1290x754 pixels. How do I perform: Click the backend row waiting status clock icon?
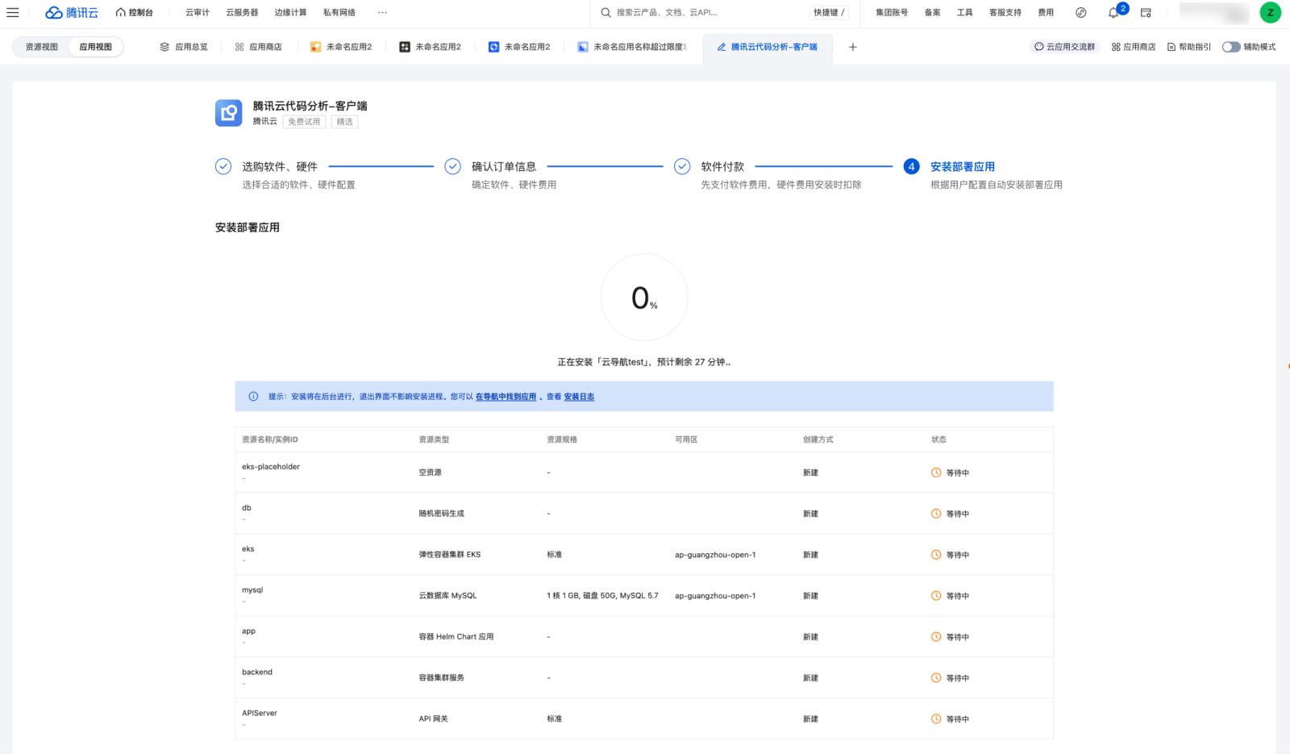point(936,678)
